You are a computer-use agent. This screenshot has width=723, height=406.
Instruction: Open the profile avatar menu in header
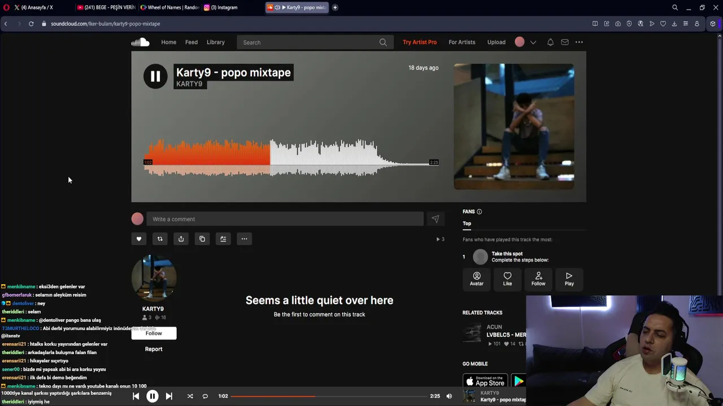point(520,42)
